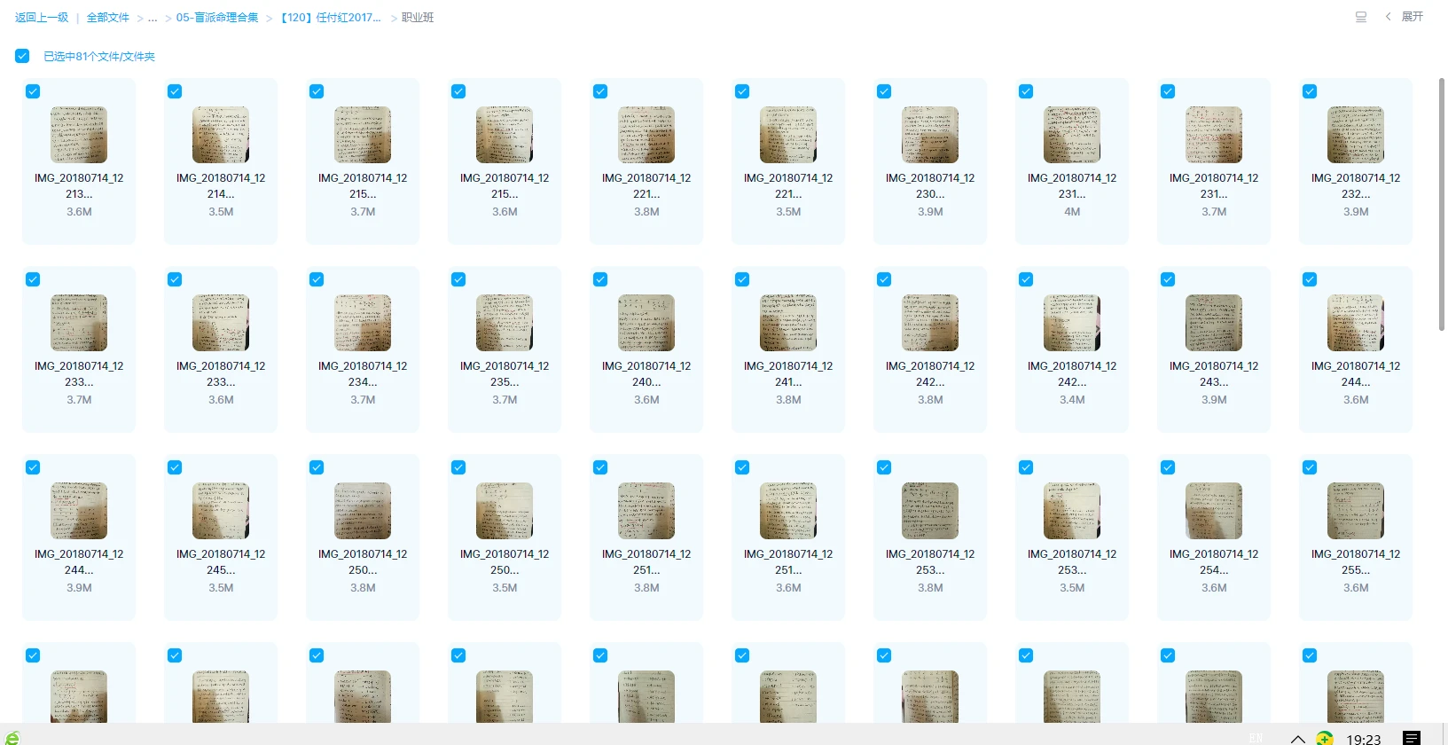Uncheck the 240... 3.6M file checkbox

tap(600, 279)
